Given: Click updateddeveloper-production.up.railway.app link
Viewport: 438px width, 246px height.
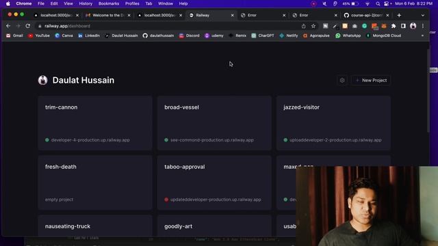Looking at the screenshot, I should (x=216, y=200).
